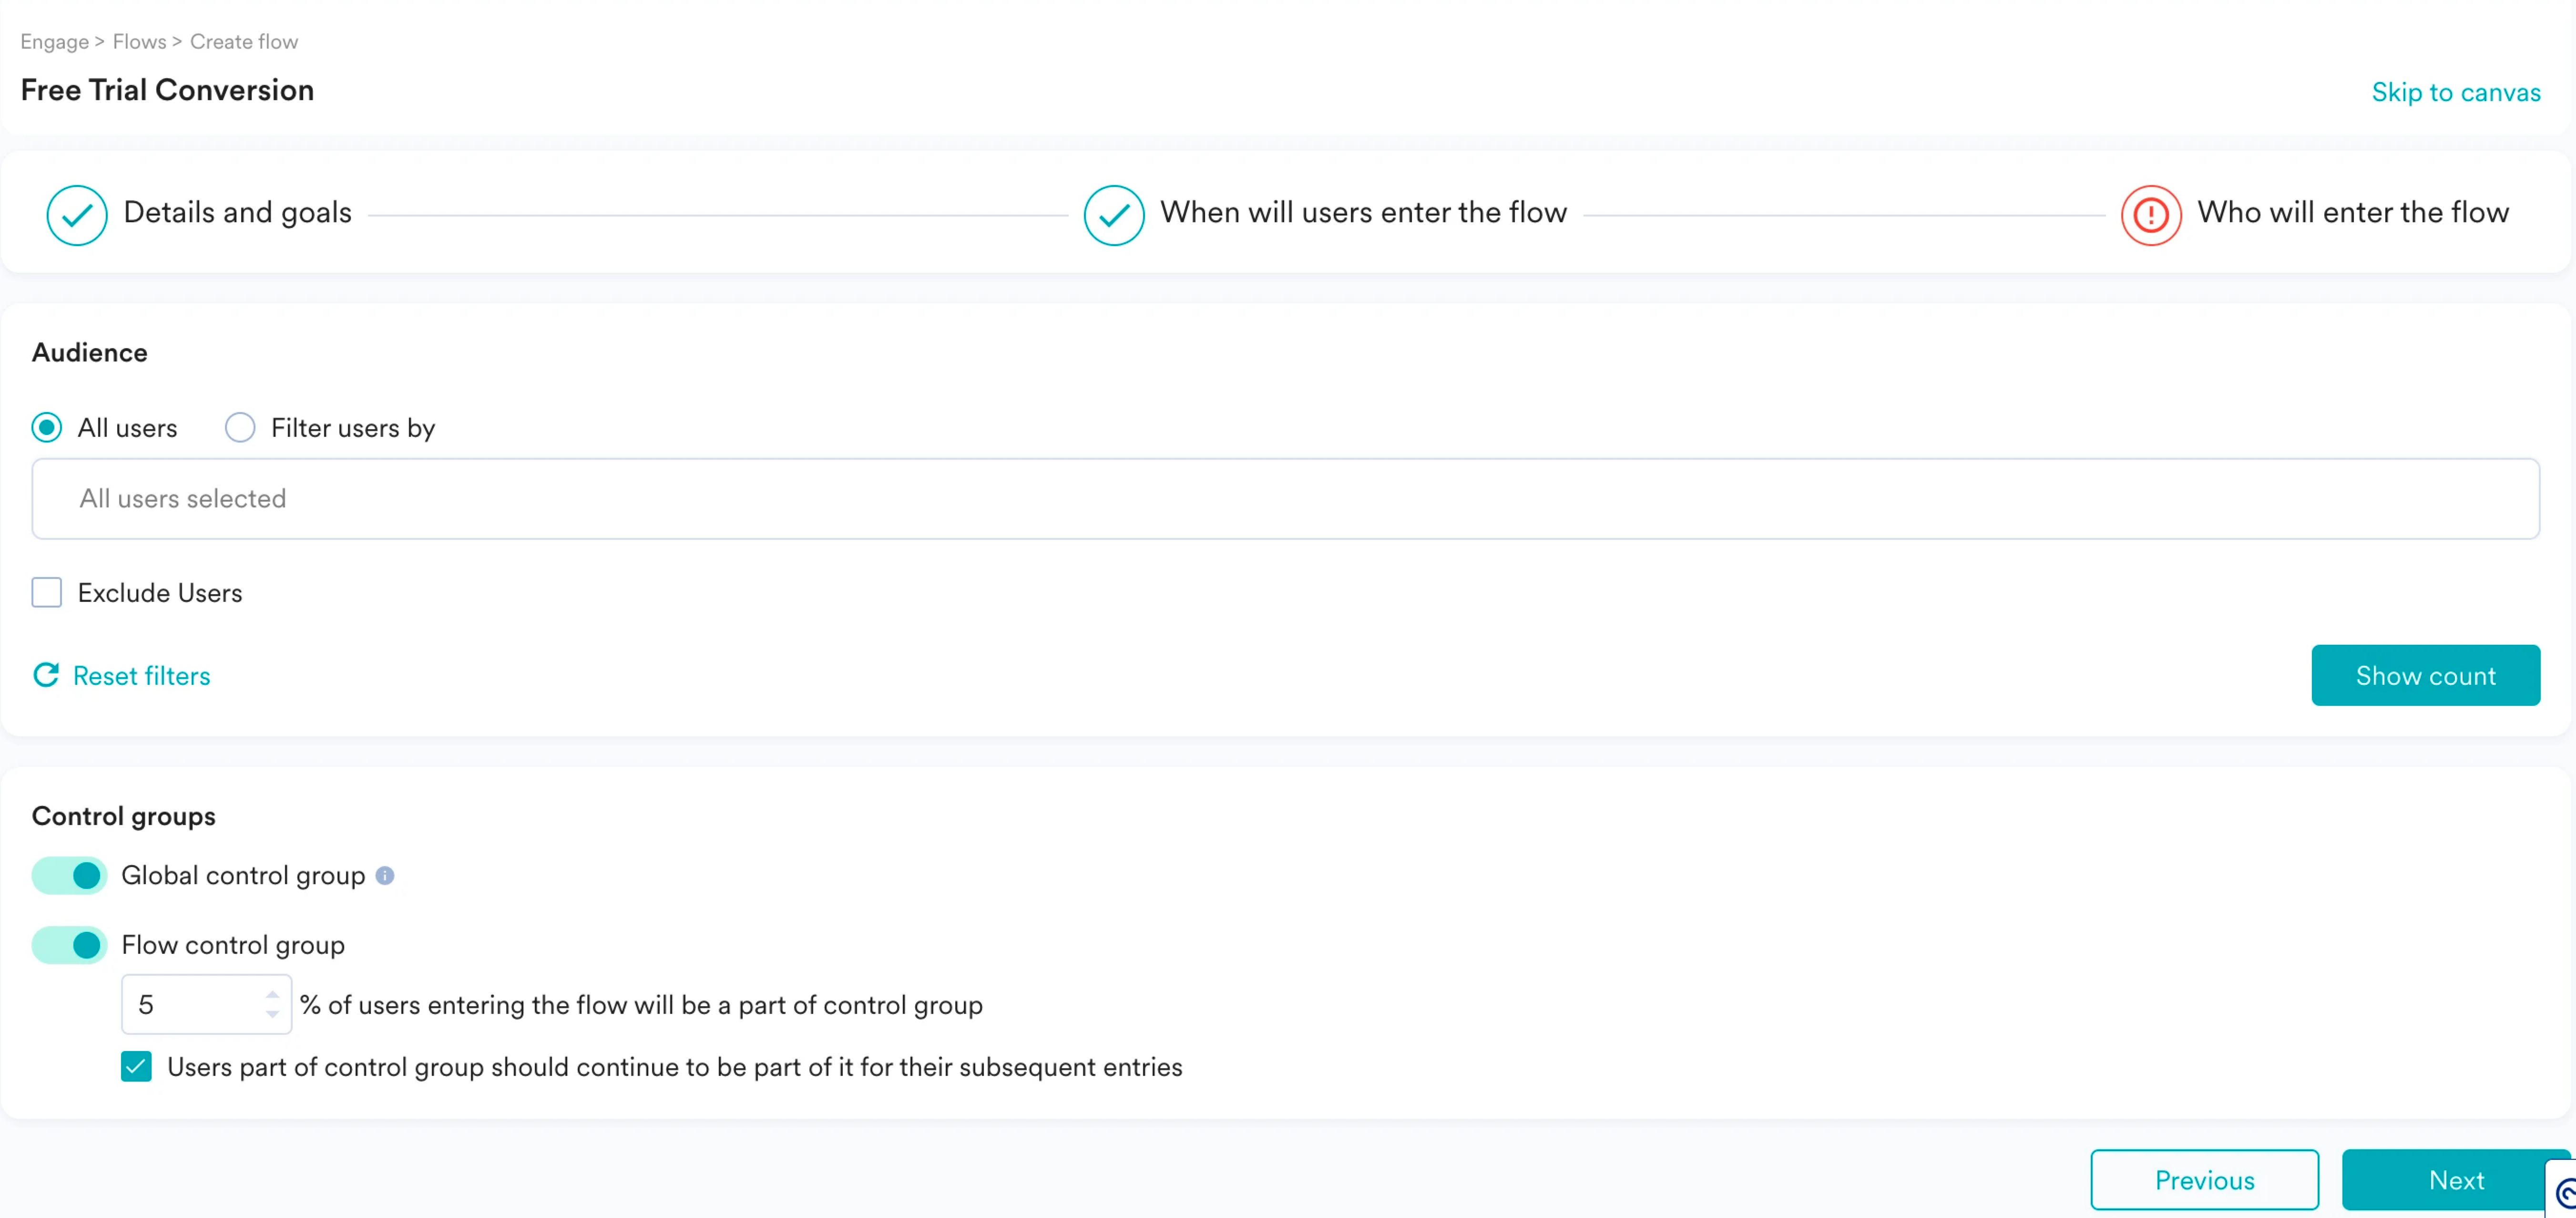Screen dimensions: 2576x1218
Task: Decrease control group percentage with down arrow
Action: [x=272, y=1013]
